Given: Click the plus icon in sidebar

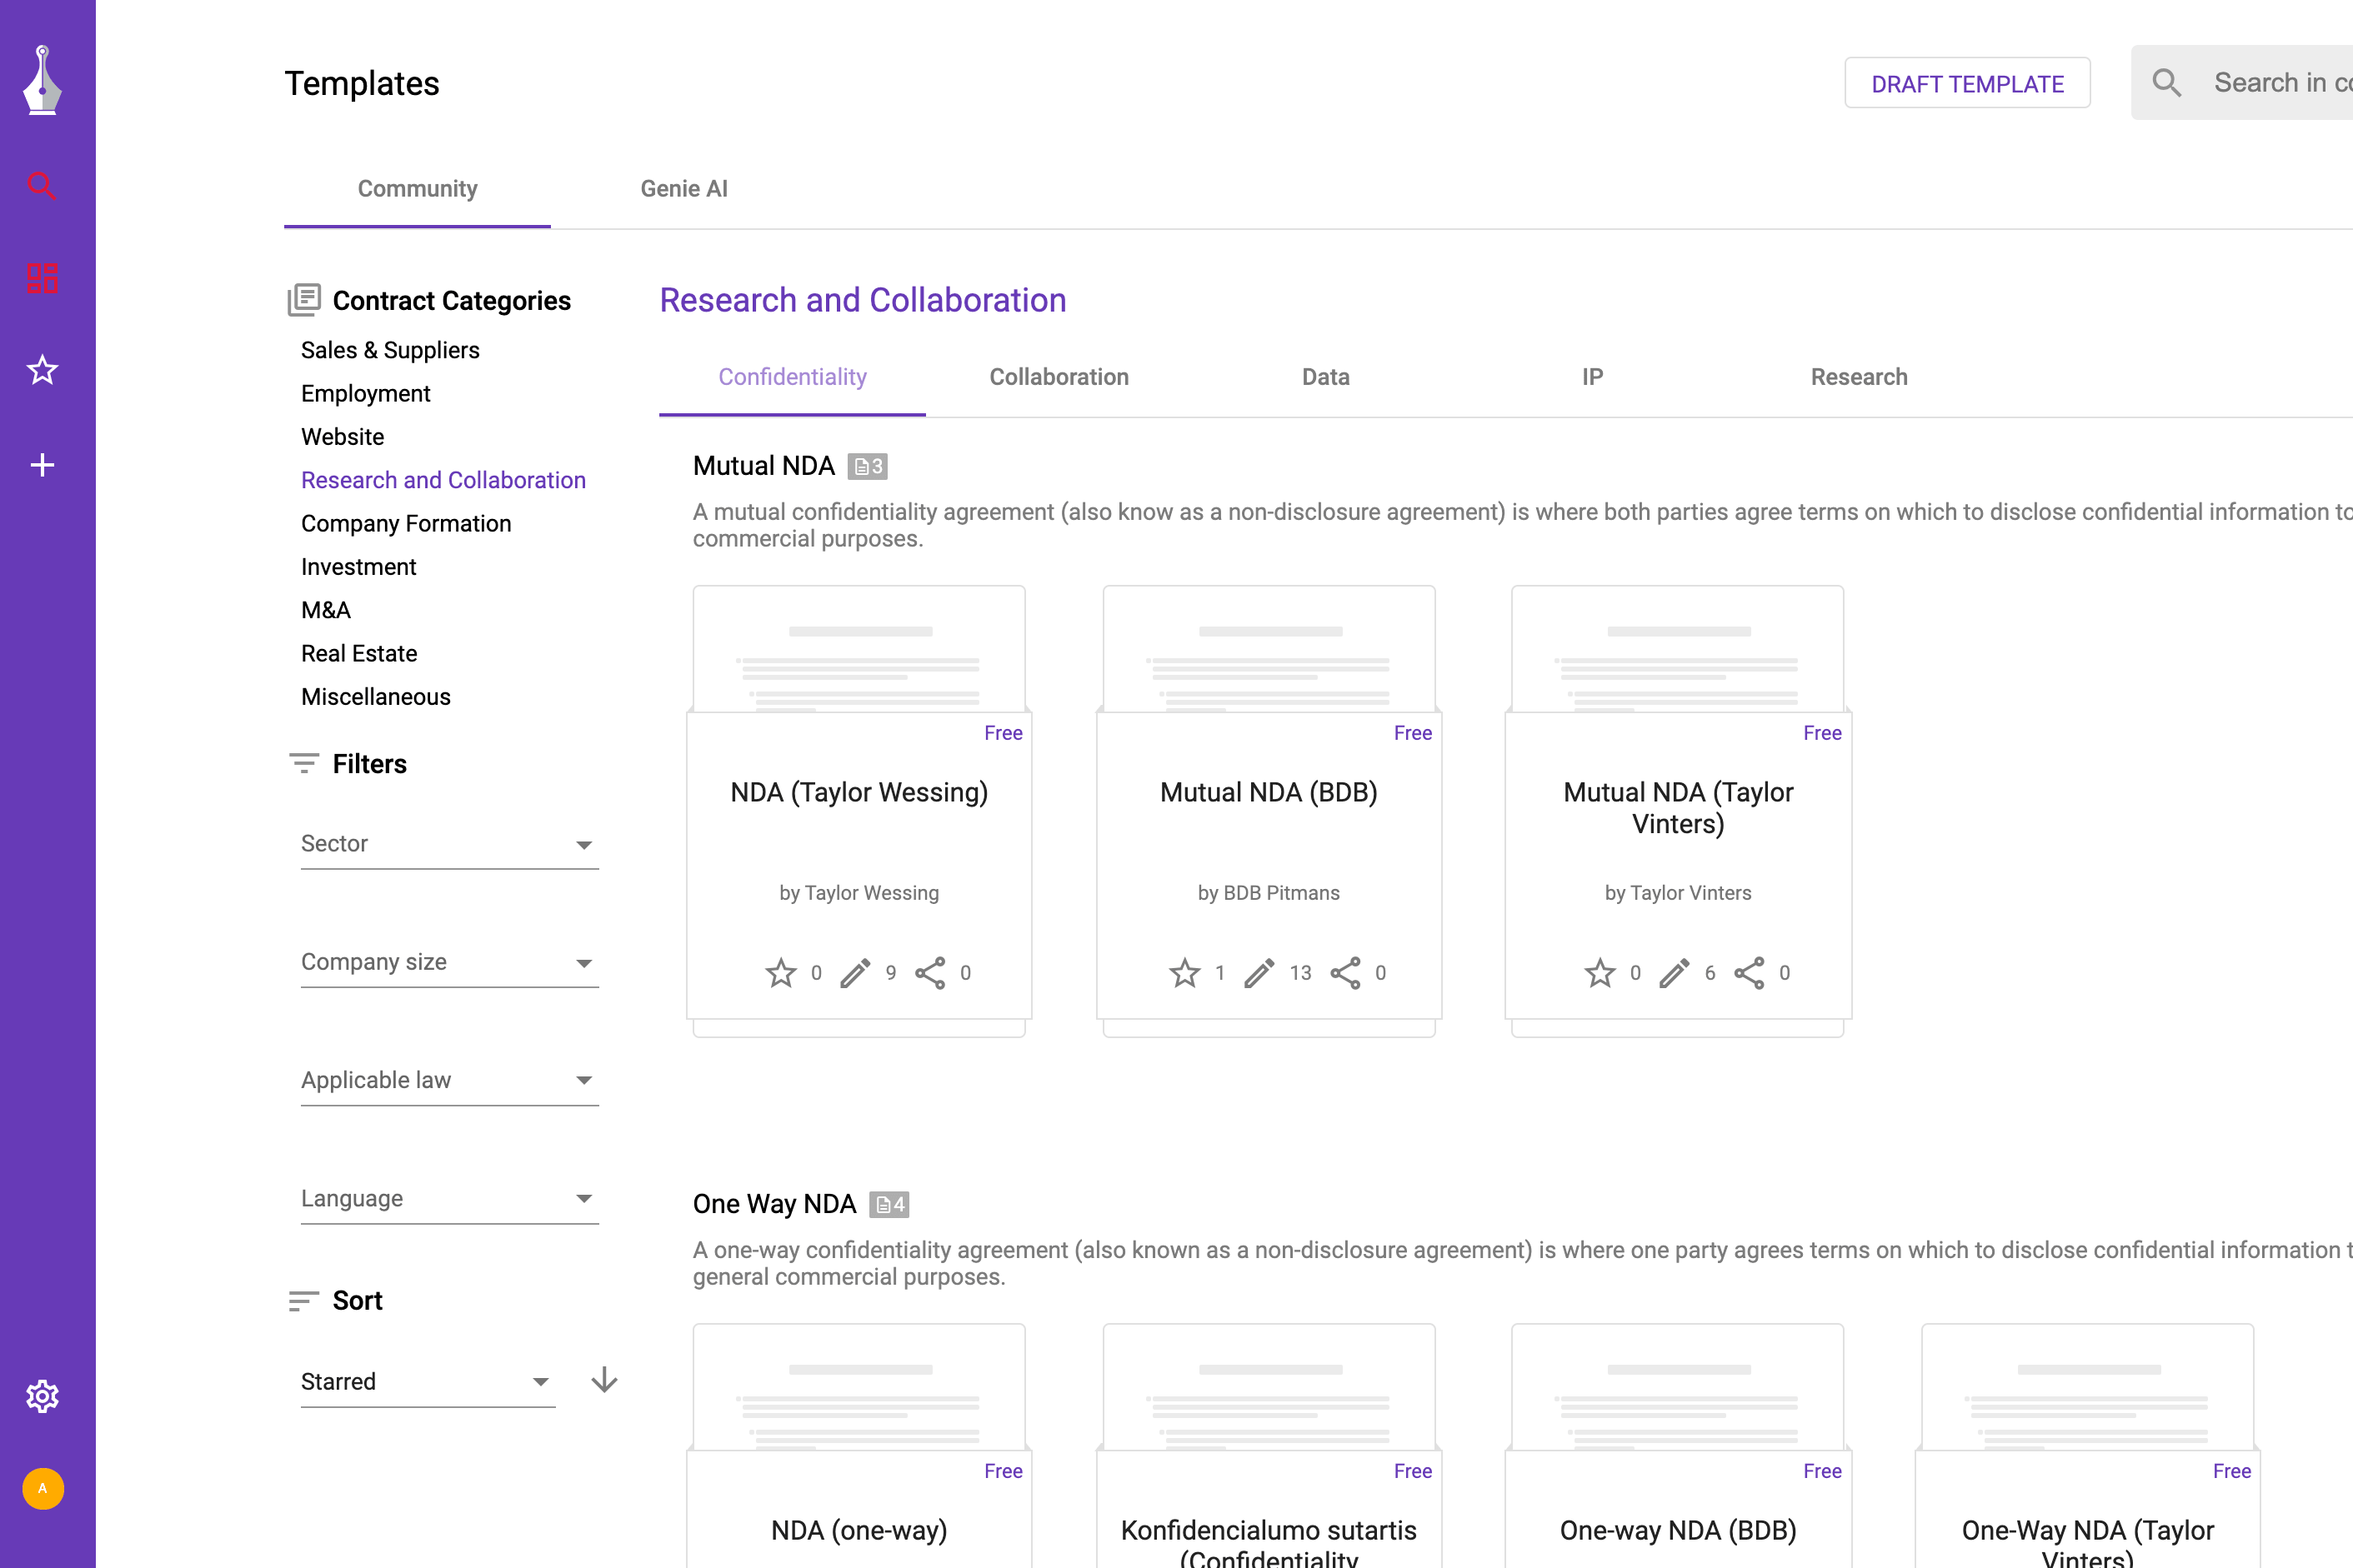Looking at the screenshot, I should (x=42, y=465).
